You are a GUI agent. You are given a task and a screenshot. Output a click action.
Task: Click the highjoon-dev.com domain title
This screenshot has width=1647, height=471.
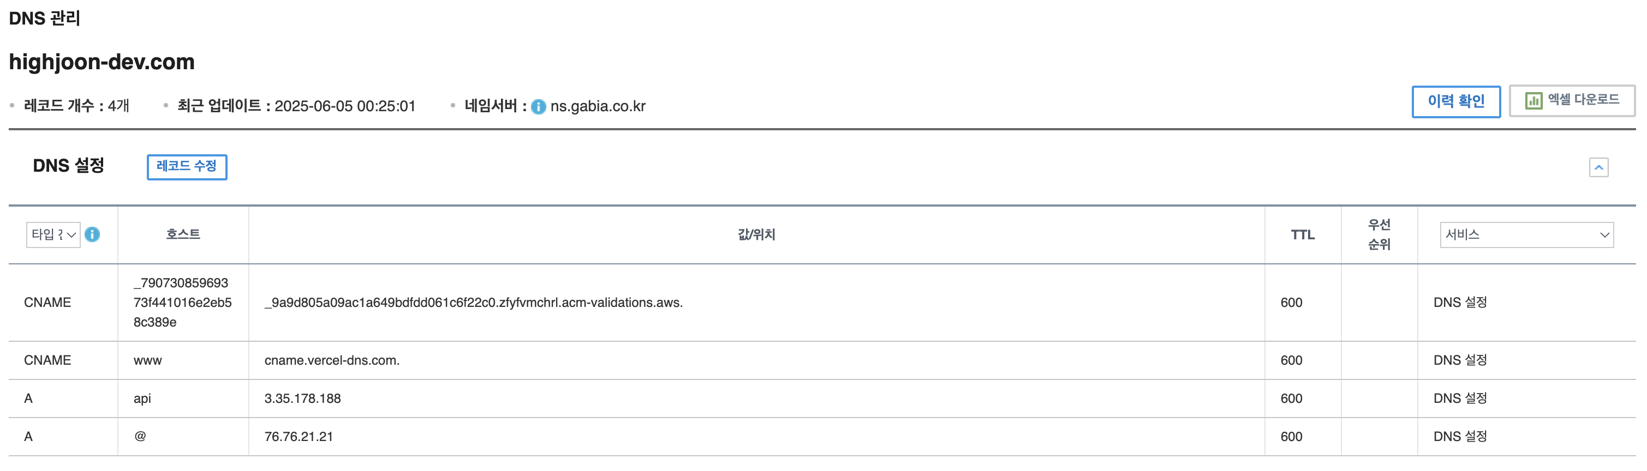[102, 62]
